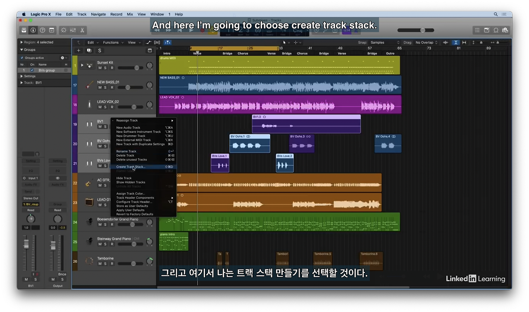Toggle the H checkbox for BVs group
The image size is (529, 312).
pyautogui.click(x=66, y=70)
